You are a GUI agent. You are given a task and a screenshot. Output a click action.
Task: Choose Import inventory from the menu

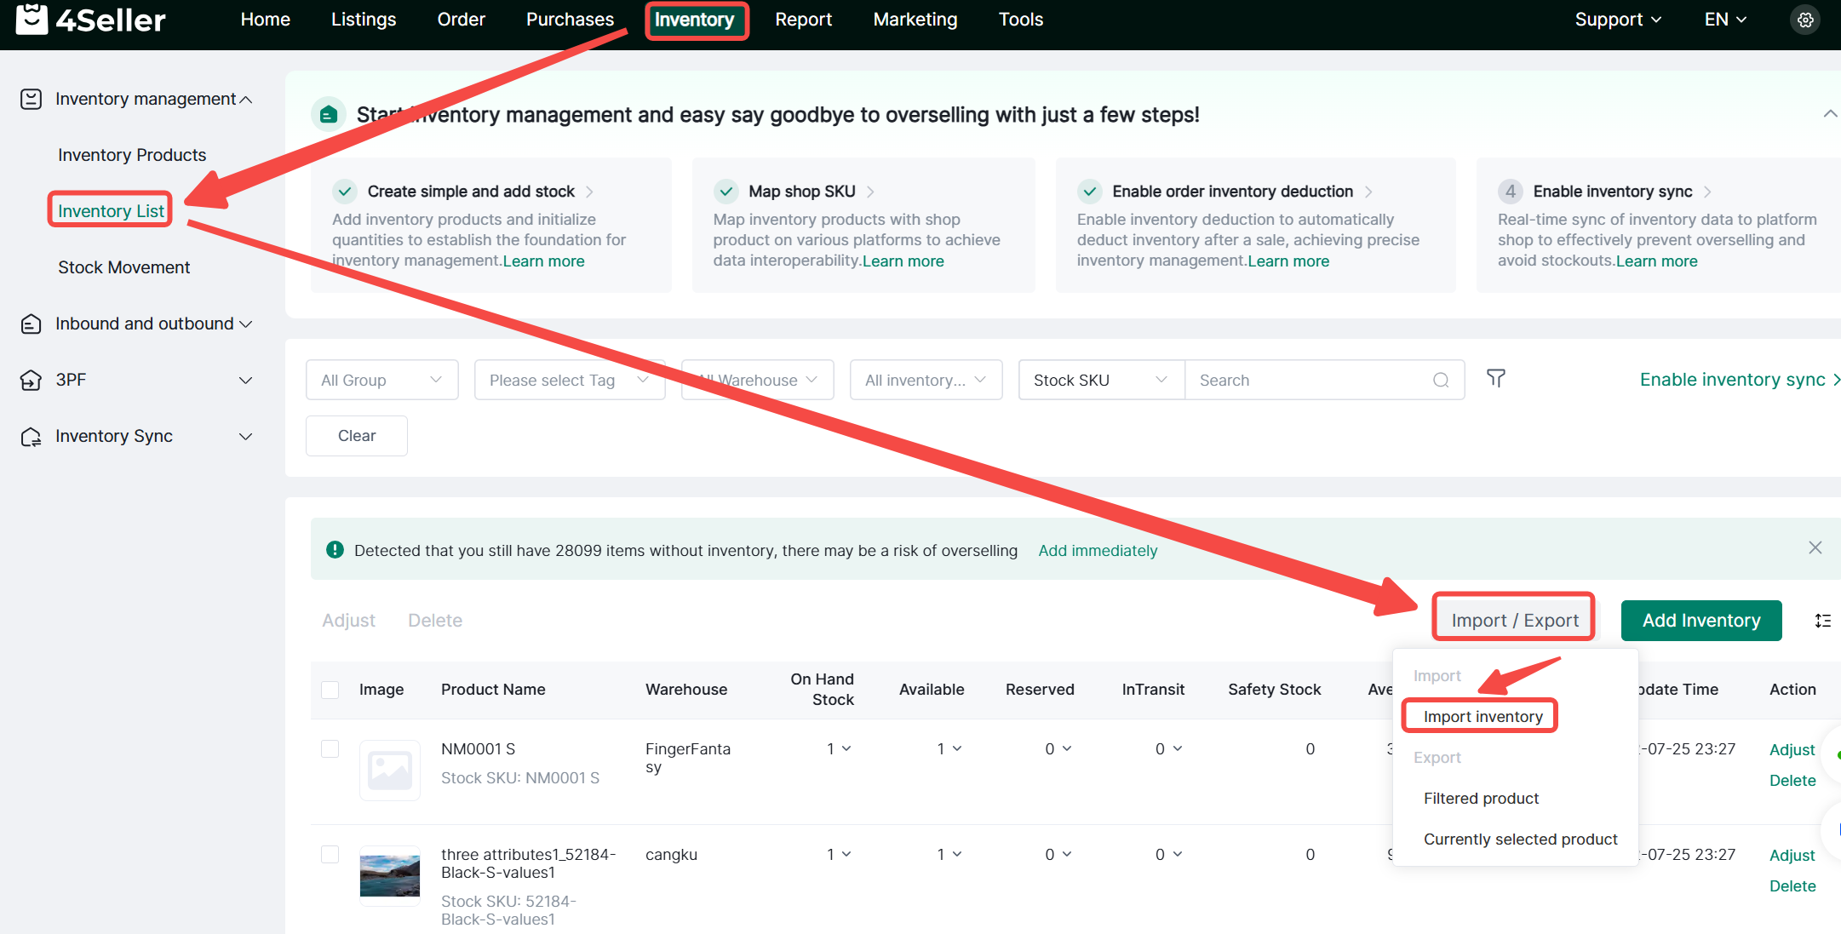tap(1483, 716)
